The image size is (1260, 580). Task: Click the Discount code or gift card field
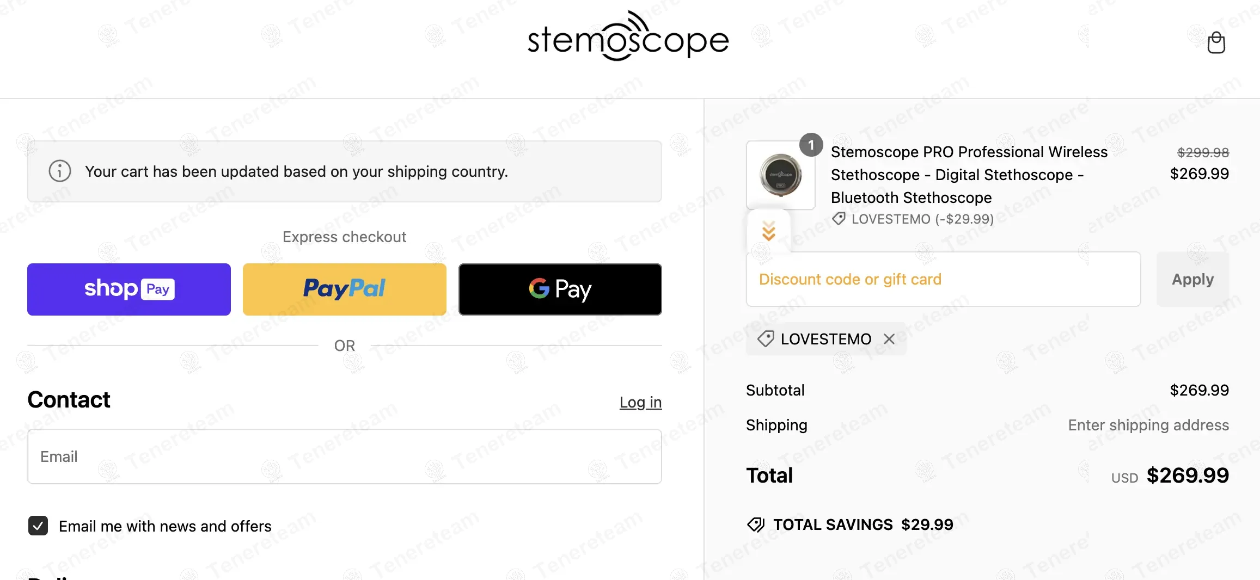point(943,279)
